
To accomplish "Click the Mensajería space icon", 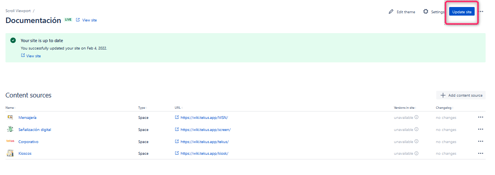I will (x=10, y=117).
